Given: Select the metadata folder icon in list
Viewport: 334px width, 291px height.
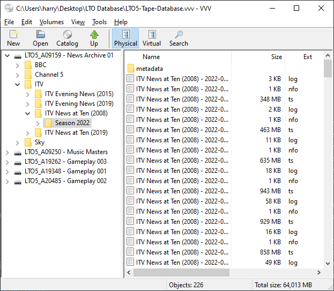Looking at the screenshot, I should coord(131,69).
